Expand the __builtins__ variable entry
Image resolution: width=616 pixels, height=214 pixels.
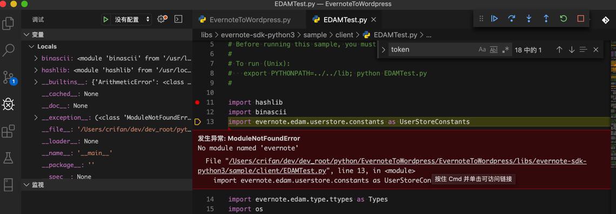coord(36,82)
